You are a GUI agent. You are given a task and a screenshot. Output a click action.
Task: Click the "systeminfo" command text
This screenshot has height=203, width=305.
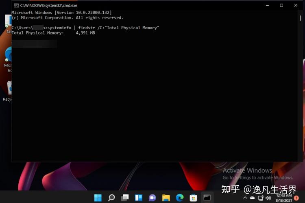pos(59,28)
